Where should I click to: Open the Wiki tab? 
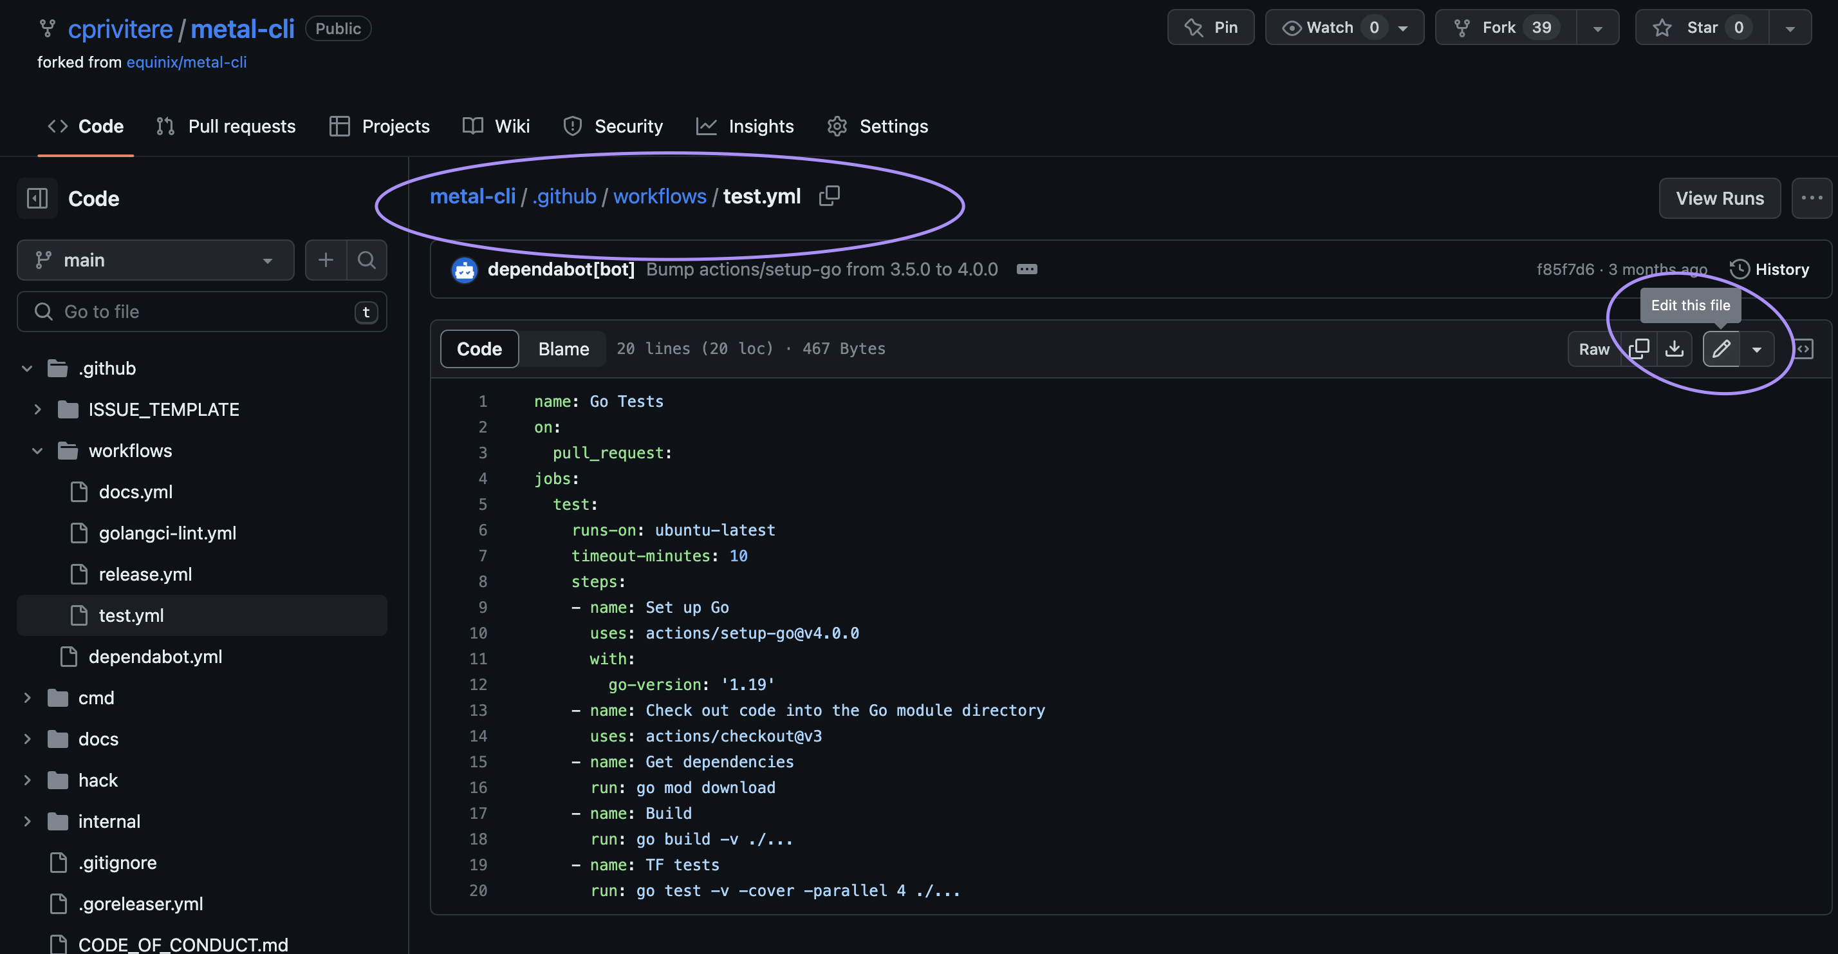[x=496, y=126]
